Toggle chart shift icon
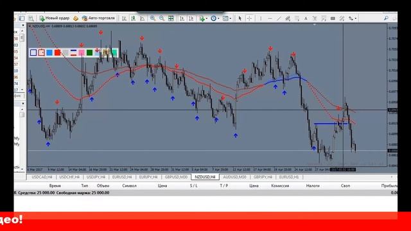 [x=191, y=19]
